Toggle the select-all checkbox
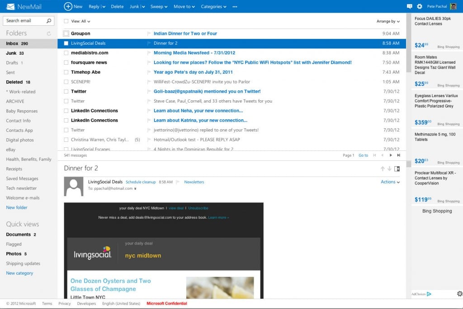This screenshot has width=463, height=309. coord(66,21)
